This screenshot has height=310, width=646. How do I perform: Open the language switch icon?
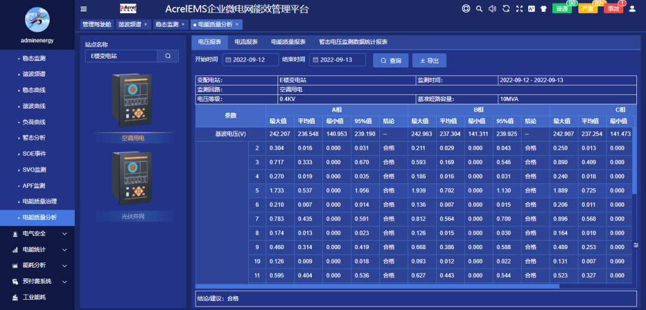[532, 8]
